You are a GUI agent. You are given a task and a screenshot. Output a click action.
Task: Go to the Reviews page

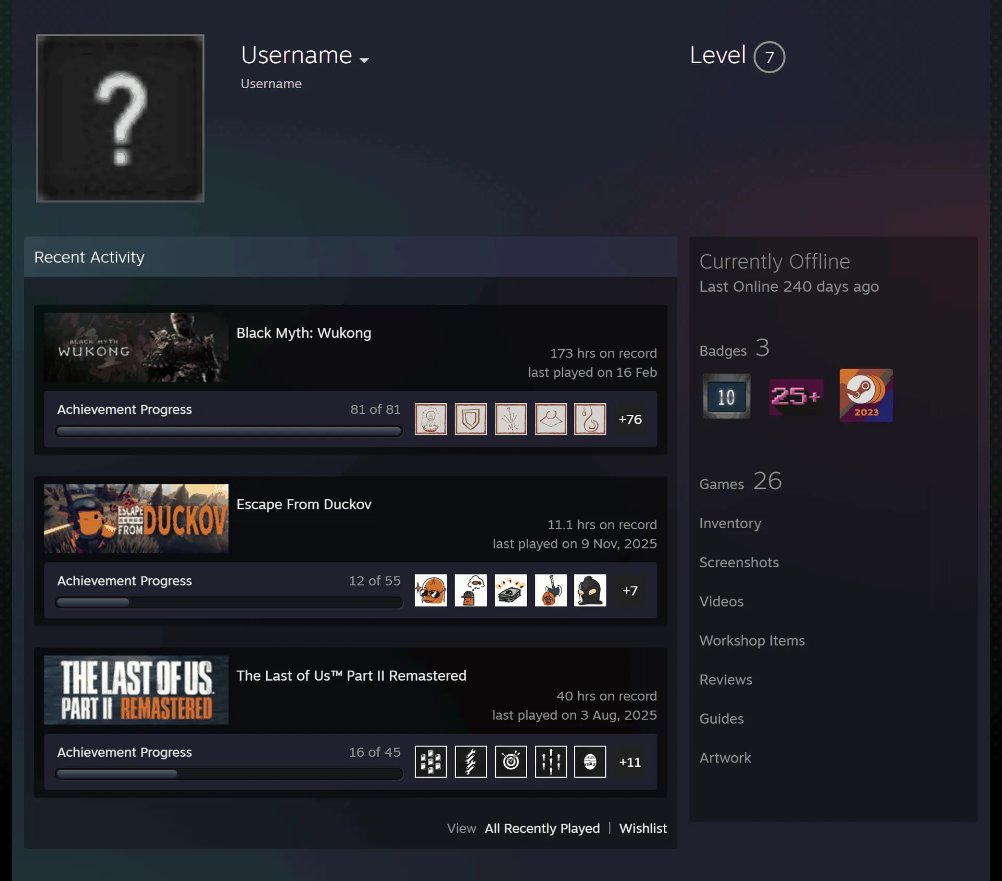click(726, 680)
